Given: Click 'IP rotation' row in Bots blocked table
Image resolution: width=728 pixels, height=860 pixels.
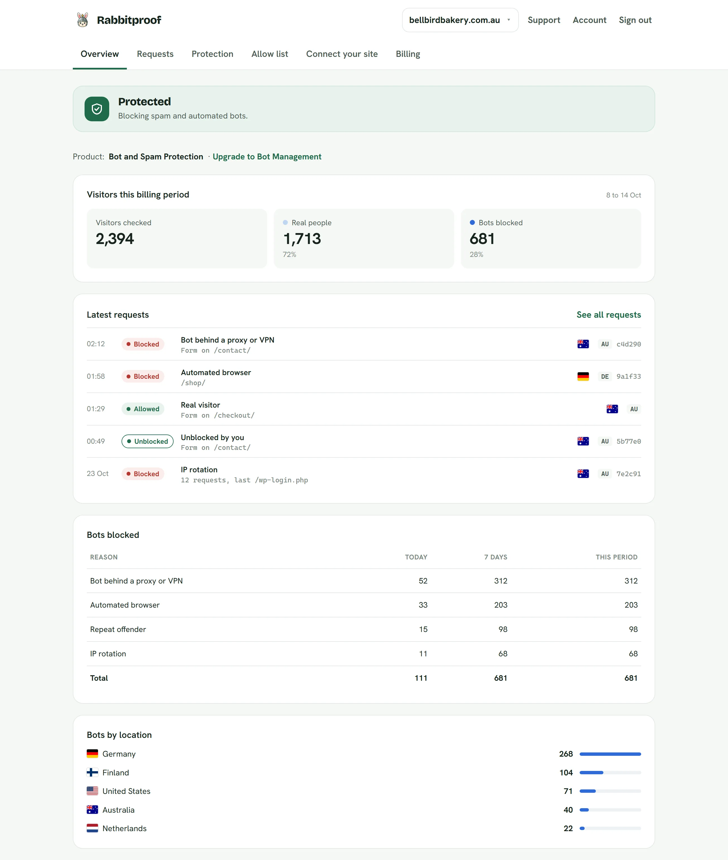Looking at the screenshot, I should (x=364, y=654).
